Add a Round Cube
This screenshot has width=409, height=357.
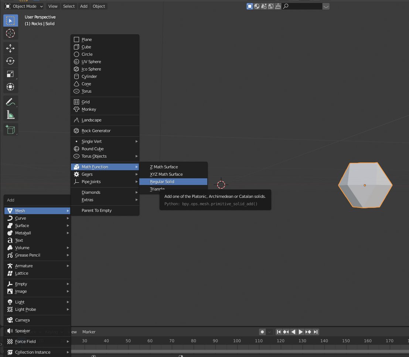click(x=105, y=149)
